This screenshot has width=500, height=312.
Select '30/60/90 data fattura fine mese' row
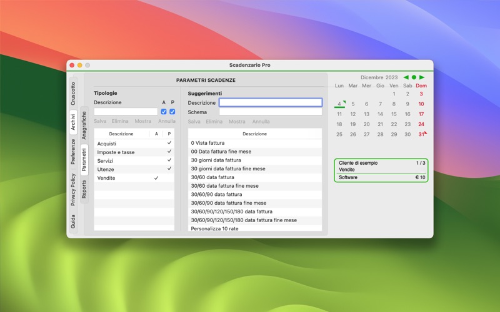pyautogui.click(x=255, y=203)
